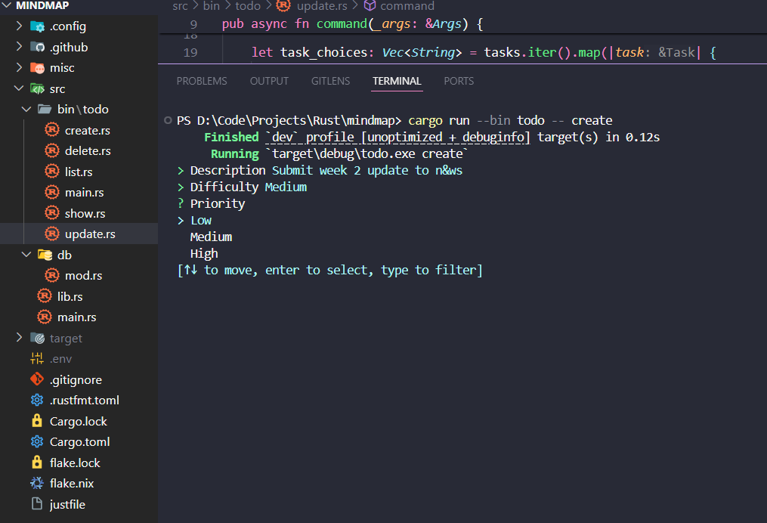767x523 pixels.
Task: Open the GITLENS panel tab
Action: pyautogui.click(x=331, y=81)
